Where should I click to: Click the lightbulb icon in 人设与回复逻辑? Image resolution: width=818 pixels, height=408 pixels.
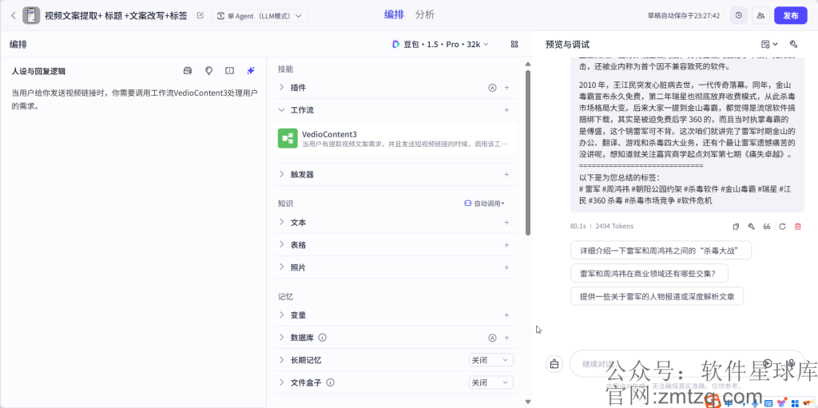208,71
